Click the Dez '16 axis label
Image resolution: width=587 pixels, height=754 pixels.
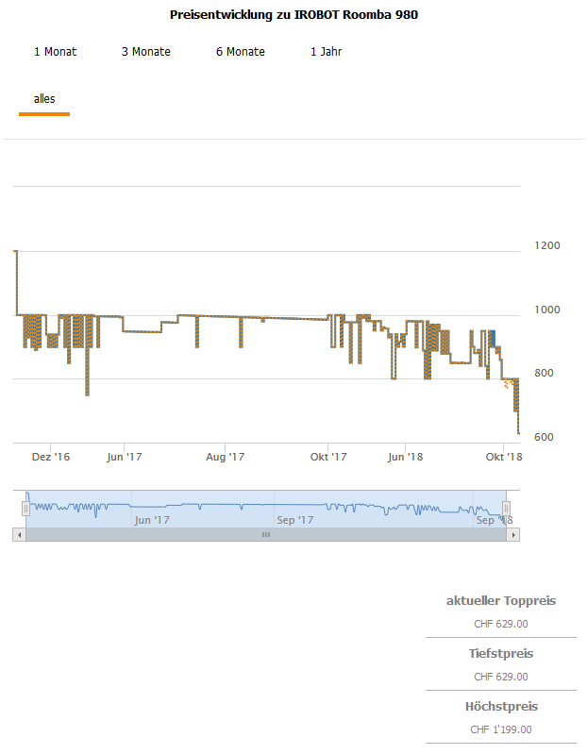click(50, 457)
